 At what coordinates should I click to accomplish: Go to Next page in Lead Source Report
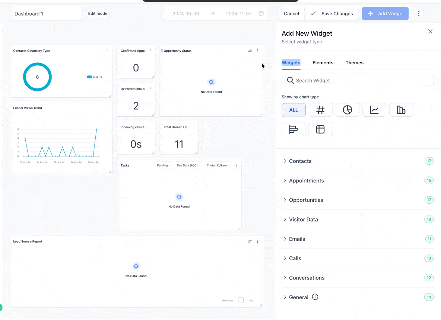tap(251, 300)
